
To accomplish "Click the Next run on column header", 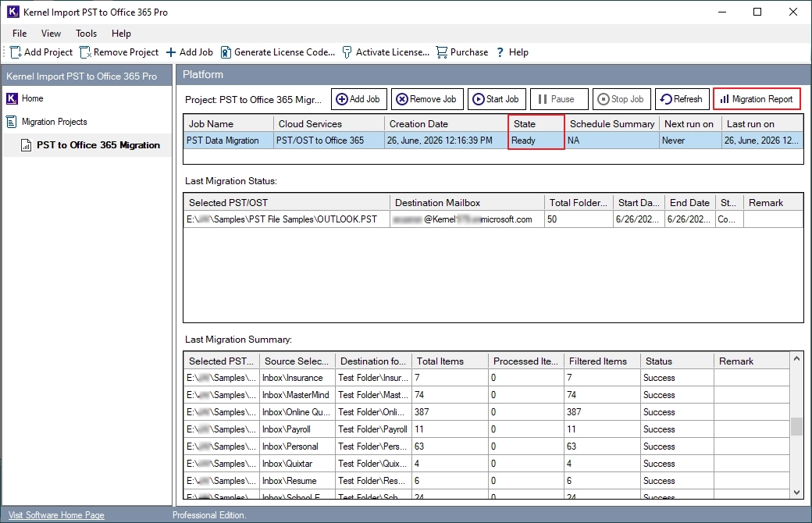I will (690, 124).
